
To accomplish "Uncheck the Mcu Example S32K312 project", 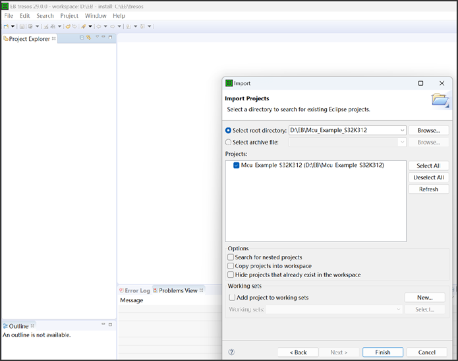I will pyautogui.click(x=237, y=166).
